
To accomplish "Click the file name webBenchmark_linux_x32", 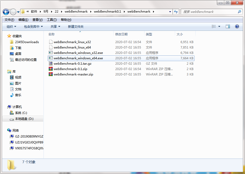I will click(x=72, y=42).
